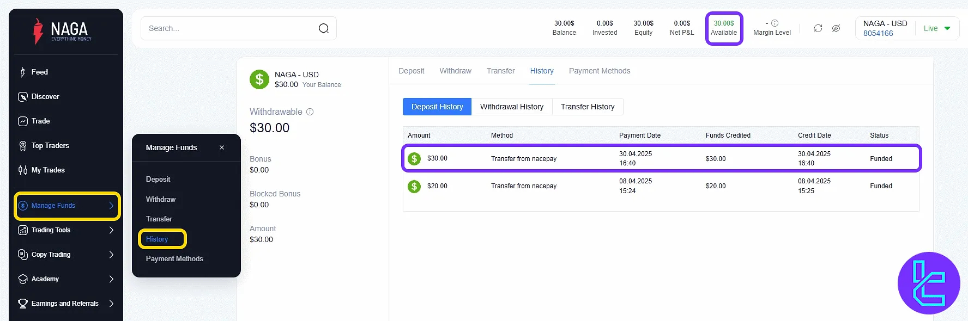Click the Withdrawal History button
The width and height of the screenshot is (968, 321).
[512, 107]
